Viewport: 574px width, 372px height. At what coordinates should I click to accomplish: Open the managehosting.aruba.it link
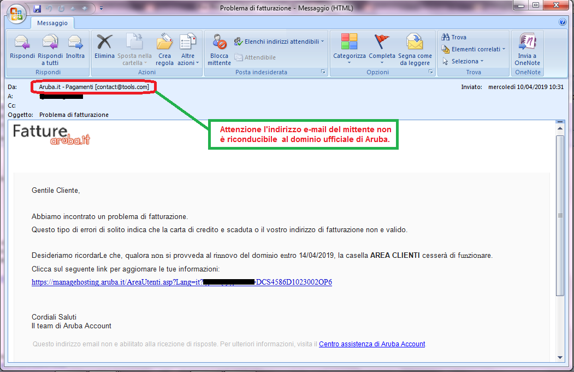click(181, 282)
